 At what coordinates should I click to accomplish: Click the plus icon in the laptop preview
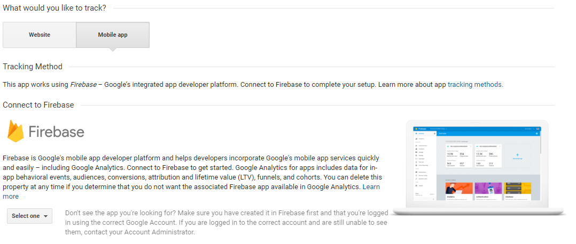[x=517, y=154]
